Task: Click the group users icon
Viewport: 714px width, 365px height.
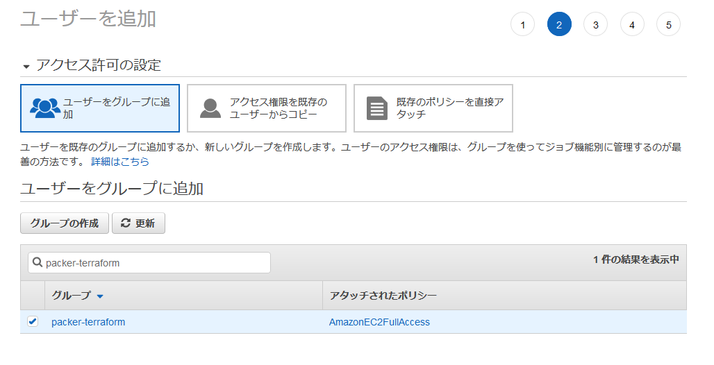Action: [45, 108]
